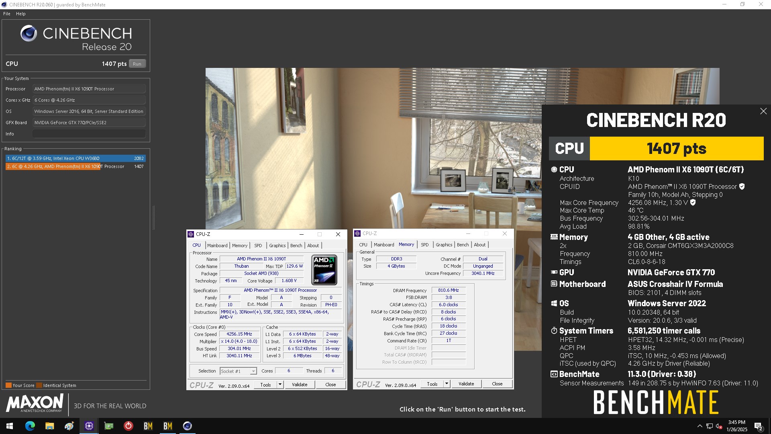This screenshot has height=434, width=771.
Task: Click the Info input field
Action: [x=89, y=134]
